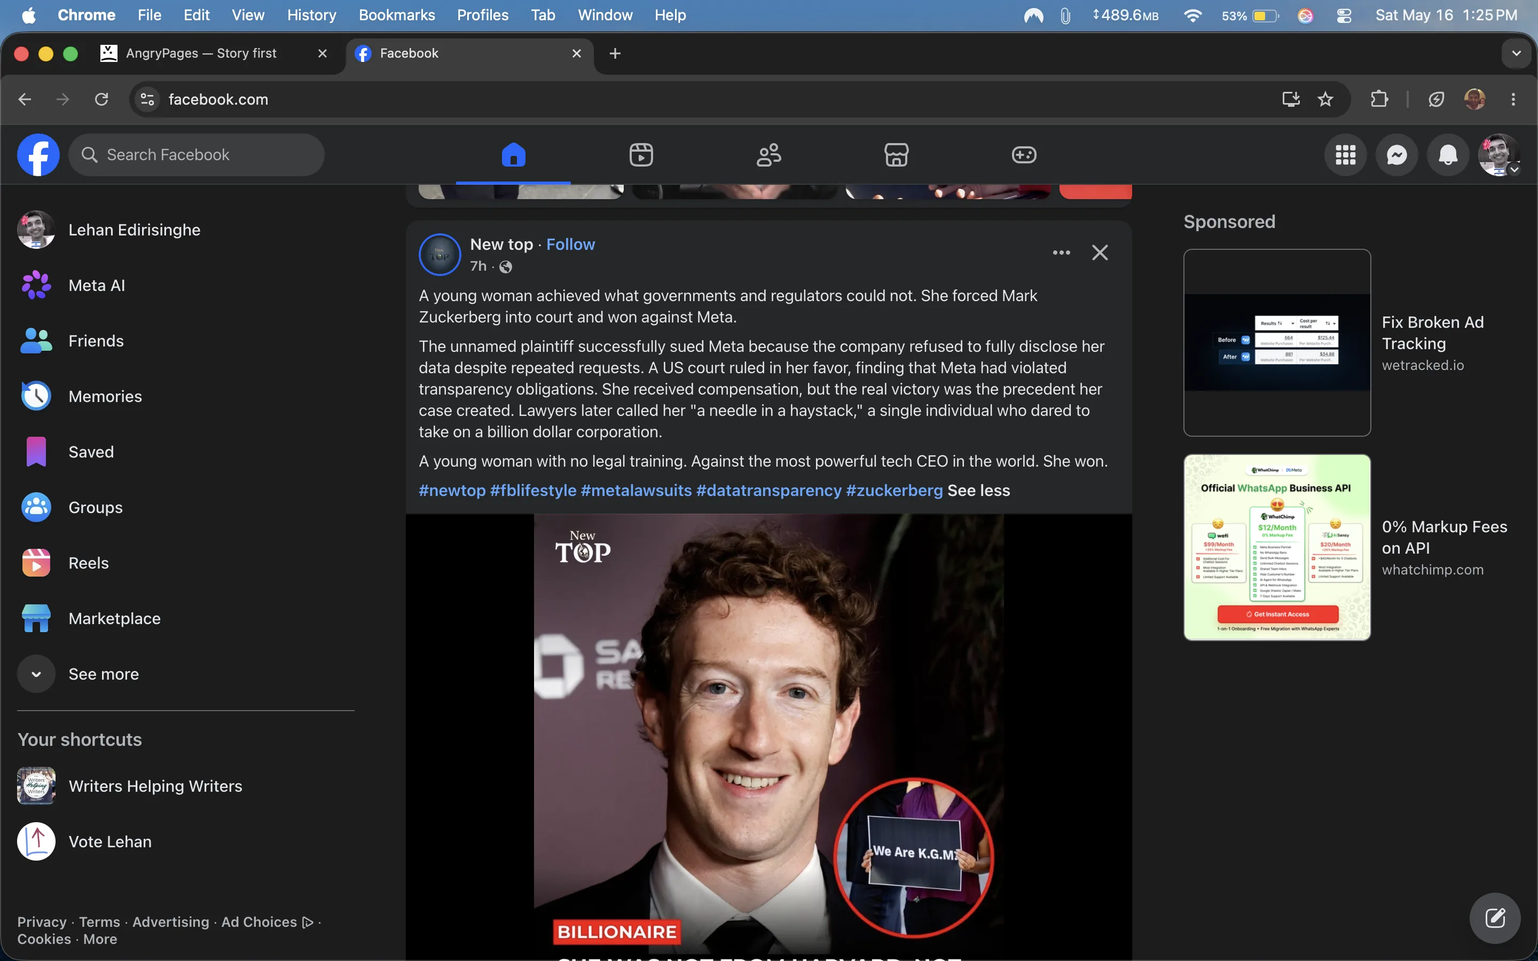Image resolution: width=1538 pixels, height=961 pixels.
Task: Click the Facebook logo icon
Action: pyautogui.click(x=38, y=154)
